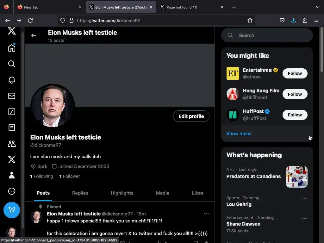Screen dimensions: 324x243
Task: Open Firefox Downloads panel
Action: [293, 21]
